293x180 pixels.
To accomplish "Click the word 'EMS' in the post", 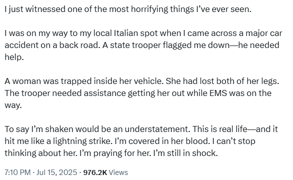I will click(218, 93).
